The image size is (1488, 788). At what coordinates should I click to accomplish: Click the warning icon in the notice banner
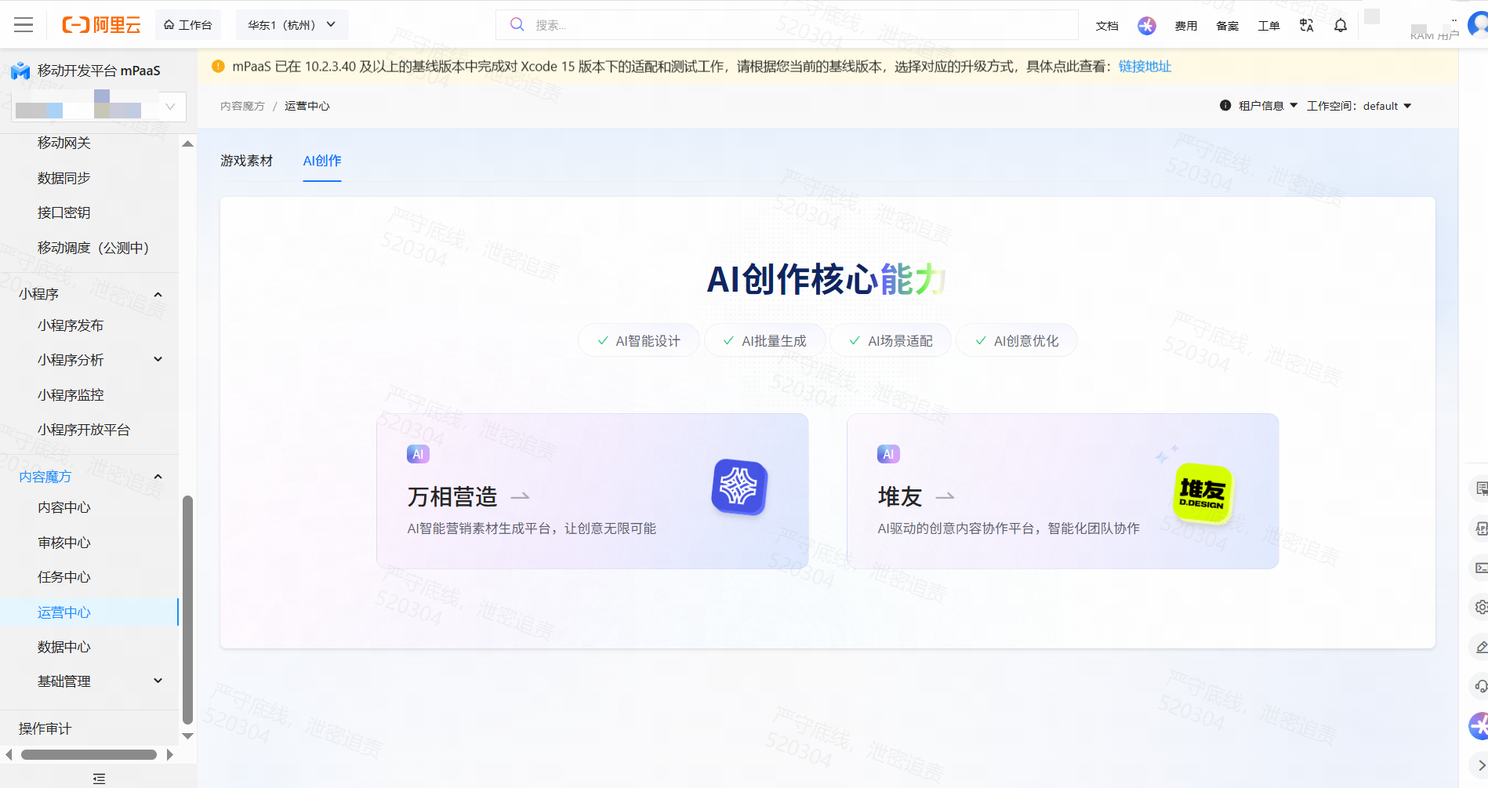pos(218,67)
